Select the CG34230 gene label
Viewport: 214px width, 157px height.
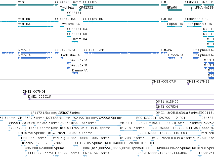62,2
